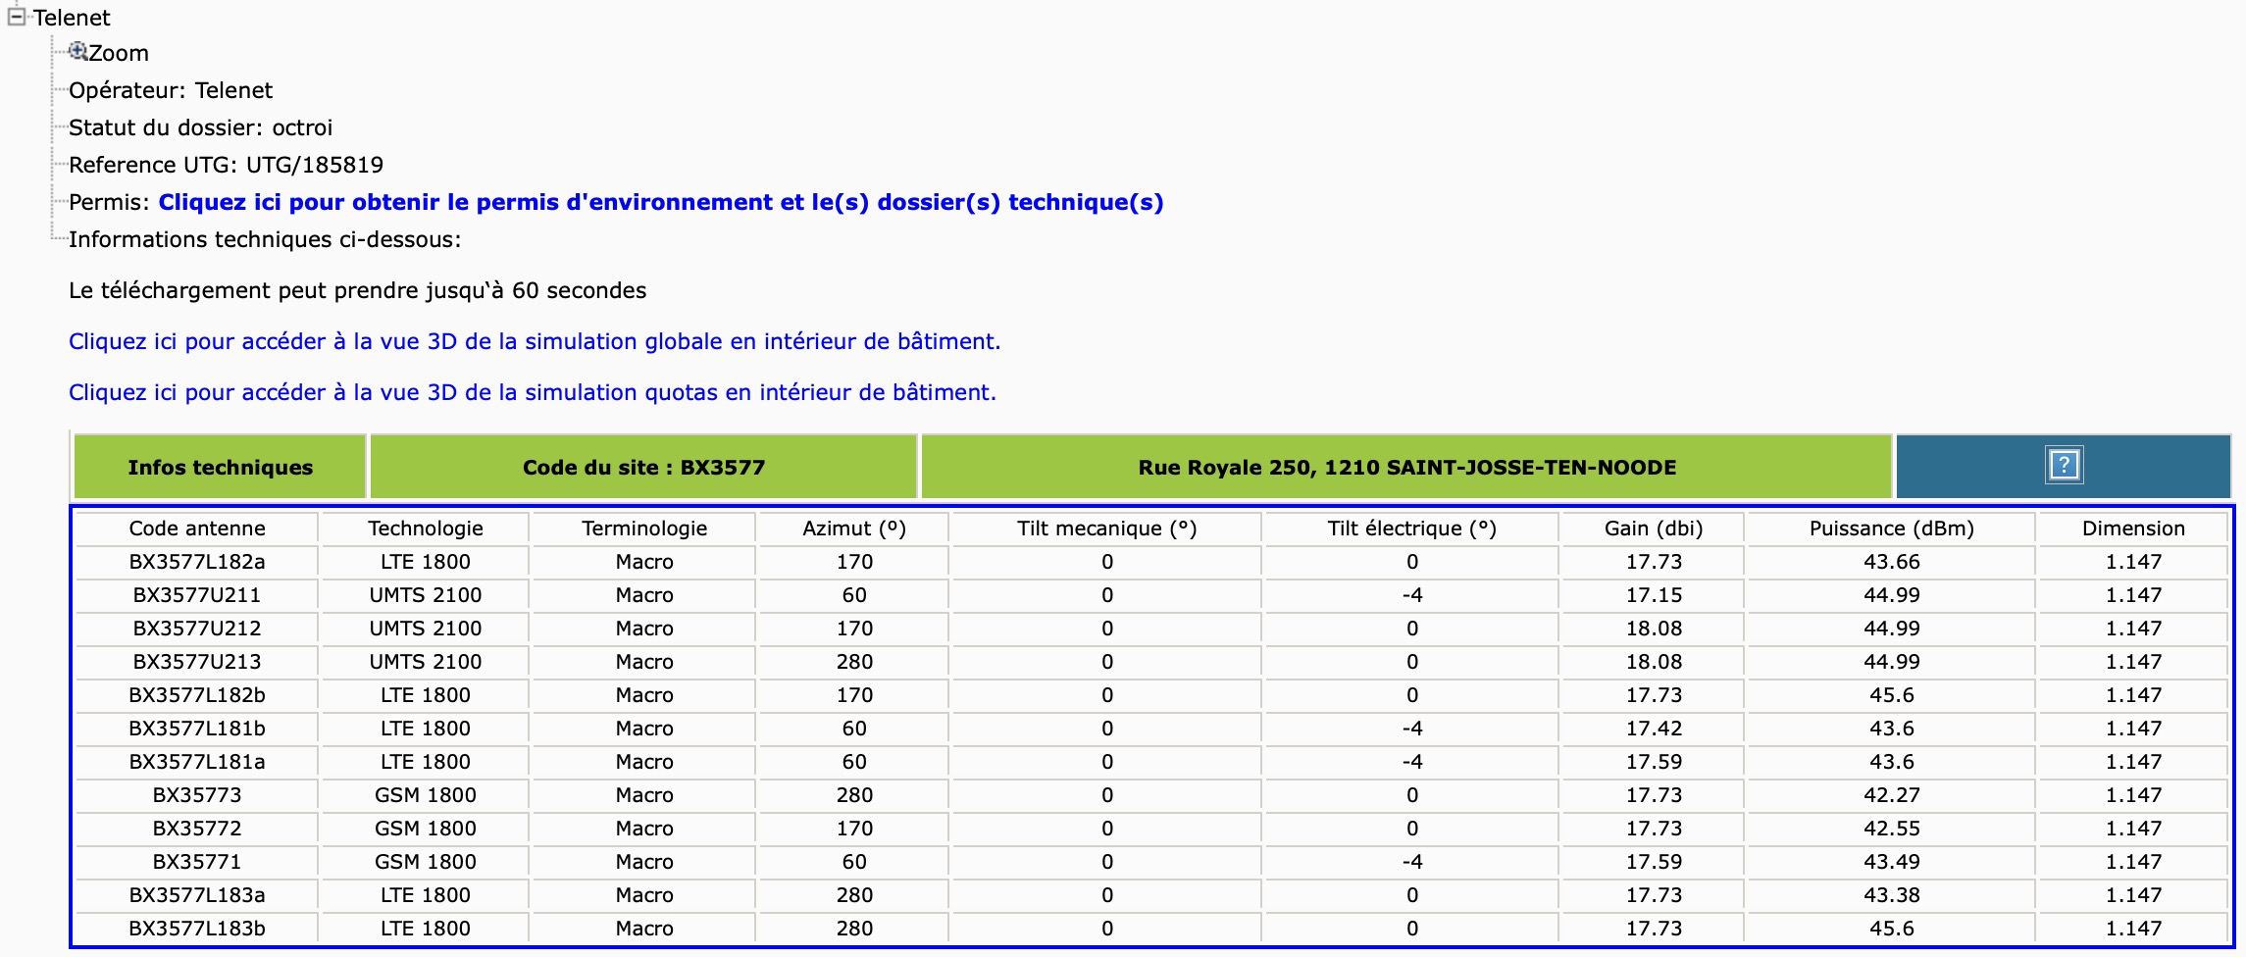The height and width of the screenshot is (957, 2246).
Task: Click the help question mark icon
Action: click(x=2063, y=465)
